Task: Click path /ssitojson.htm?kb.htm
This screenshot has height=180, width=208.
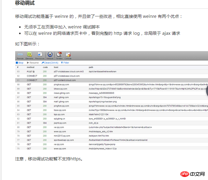Action: [x=99, y=136]
